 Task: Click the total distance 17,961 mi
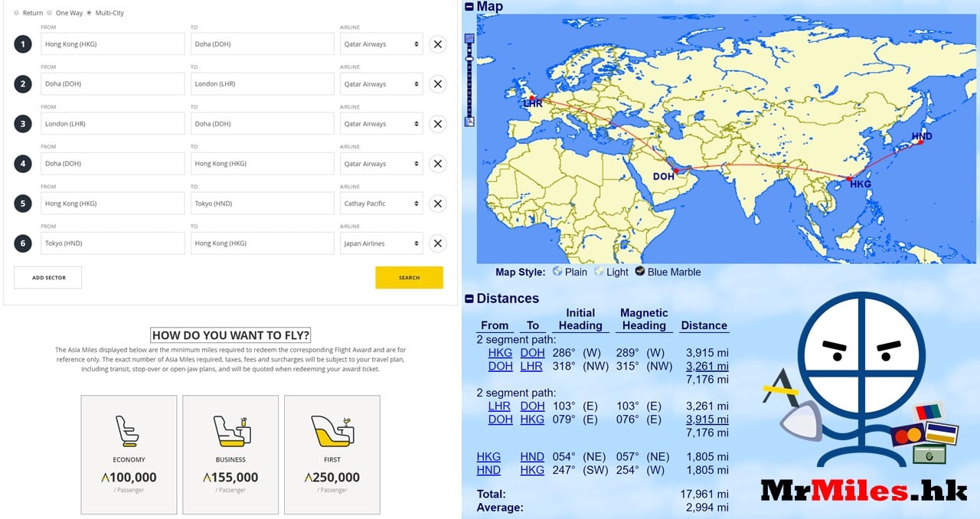[704, 495]
